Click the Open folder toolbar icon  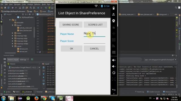pos(2,8)
